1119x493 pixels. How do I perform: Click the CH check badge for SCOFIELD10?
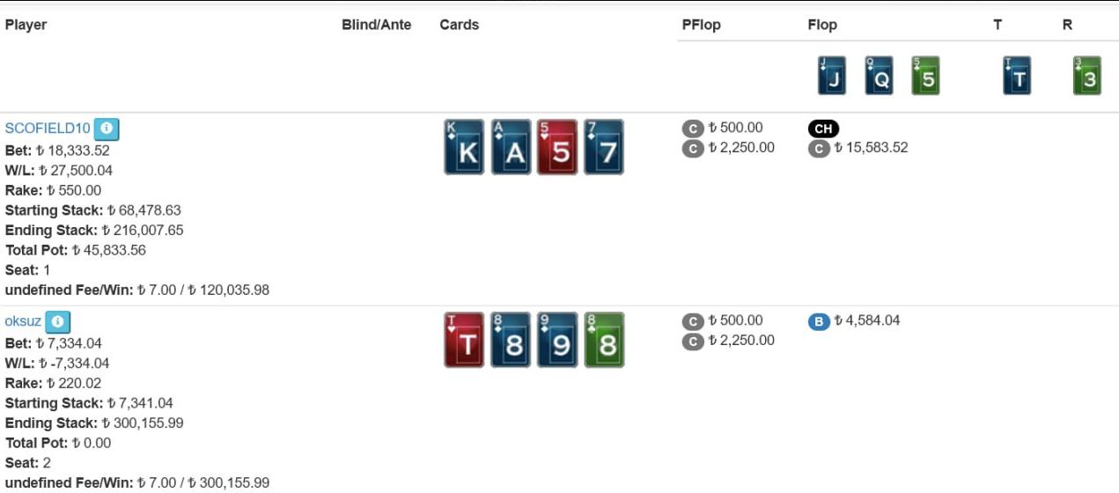[823, 129]
